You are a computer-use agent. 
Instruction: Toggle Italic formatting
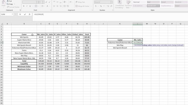click(27, 6)
